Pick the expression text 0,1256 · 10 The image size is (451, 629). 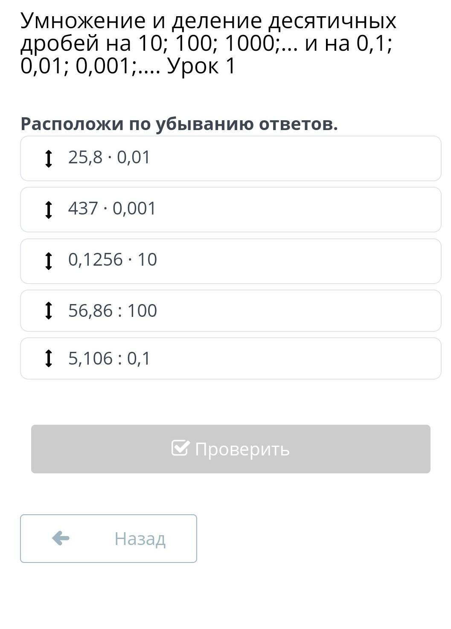coord(113,260)
